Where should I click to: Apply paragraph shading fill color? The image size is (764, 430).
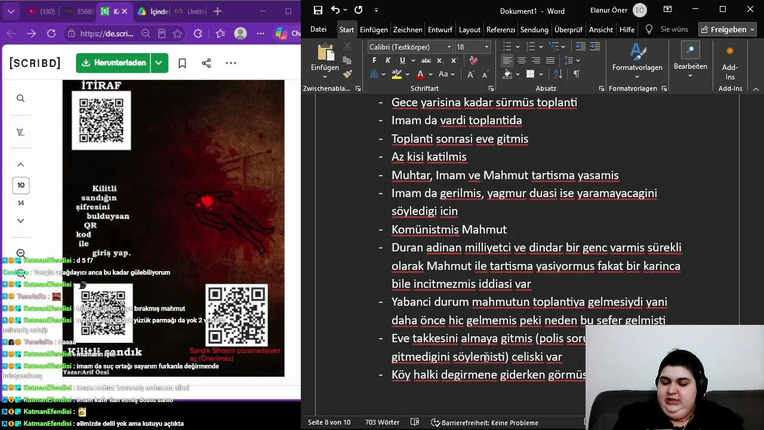coord(507,75)
